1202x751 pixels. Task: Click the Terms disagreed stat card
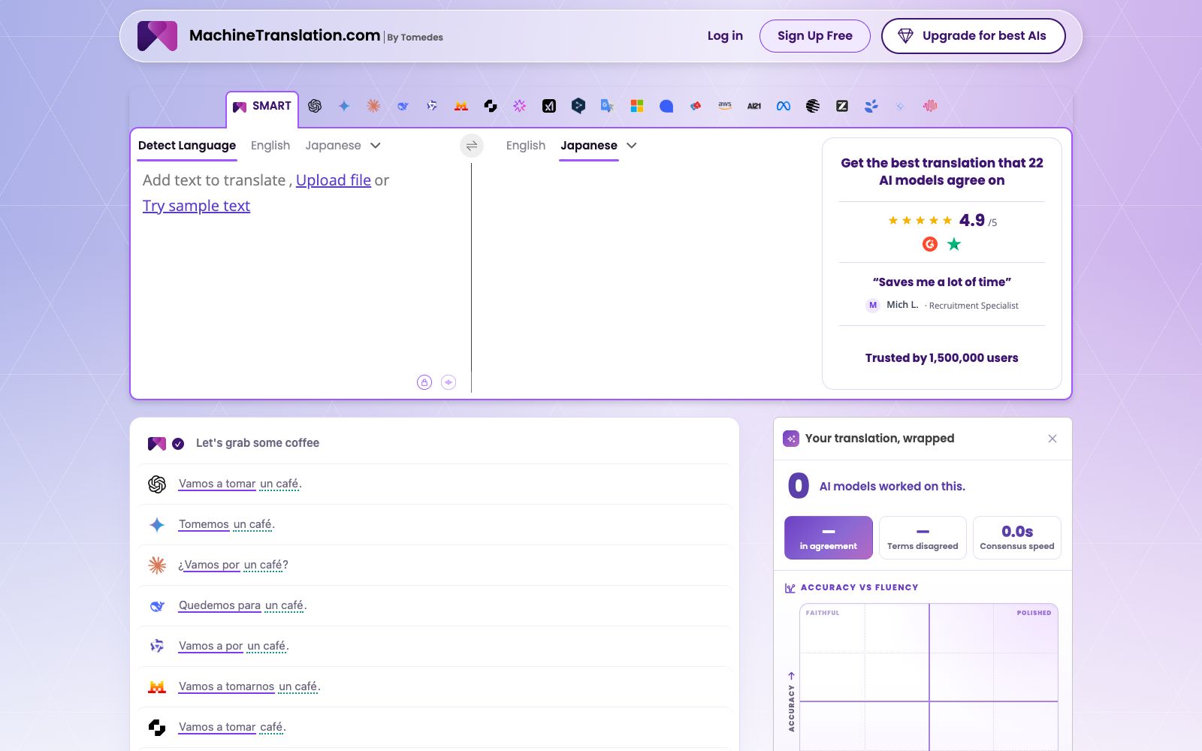click(x=923, y=538)
